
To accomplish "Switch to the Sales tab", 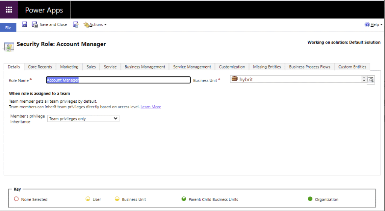I will (91, 67).
